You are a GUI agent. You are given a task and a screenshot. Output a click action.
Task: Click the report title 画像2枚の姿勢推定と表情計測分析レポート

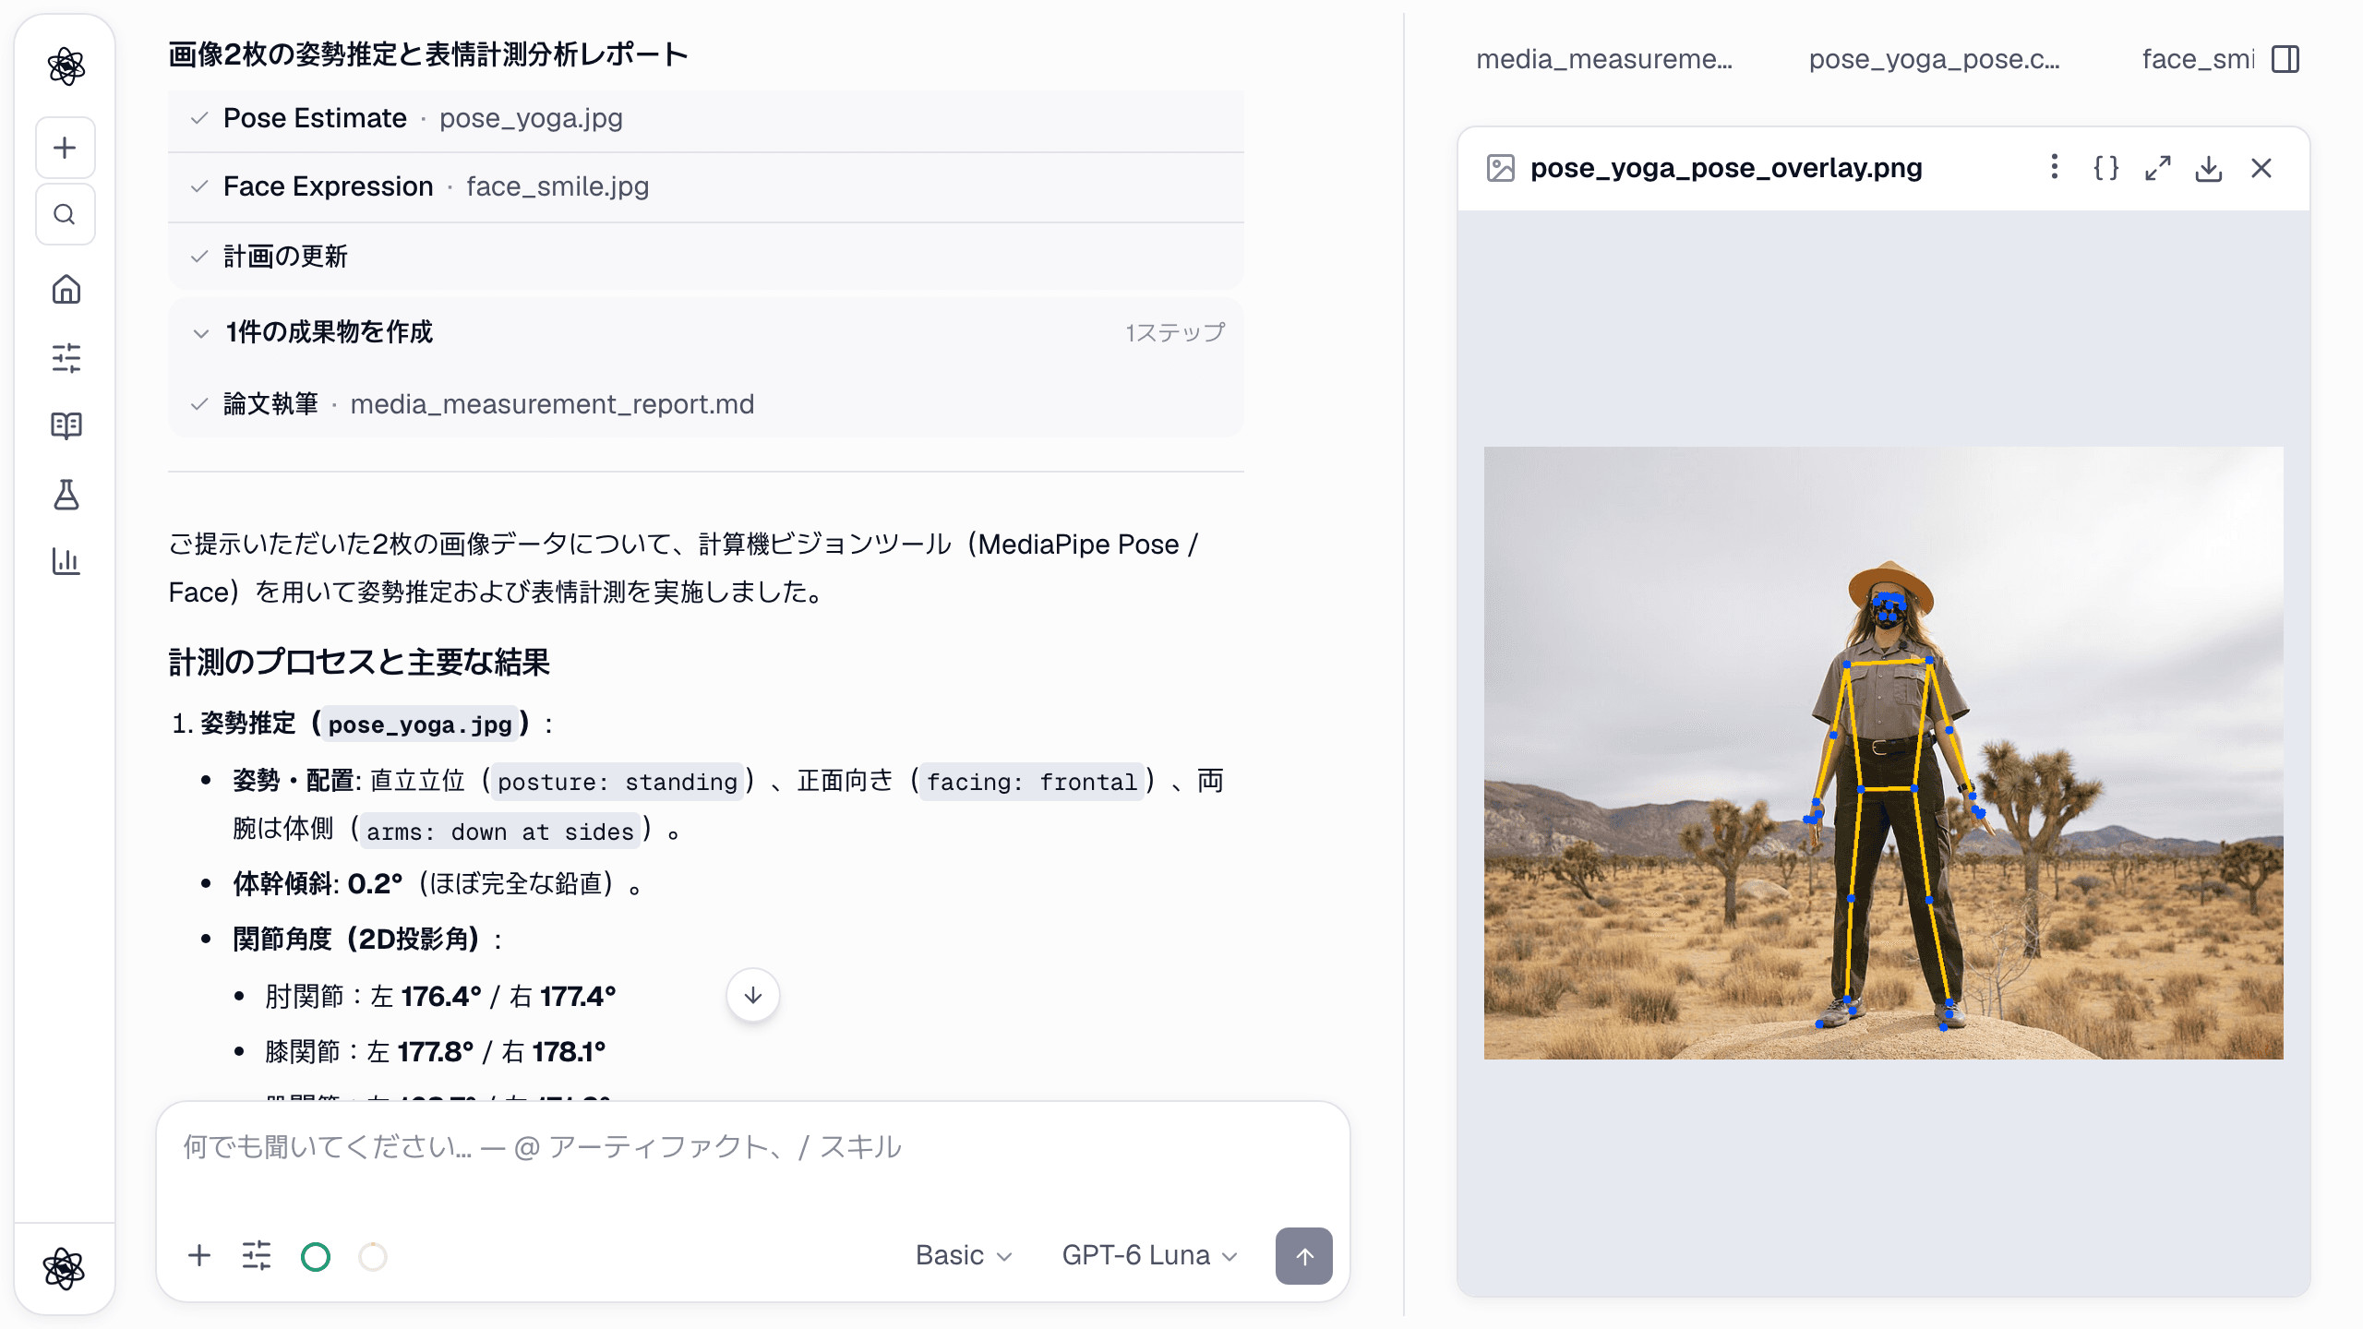[x=428, y=54]
